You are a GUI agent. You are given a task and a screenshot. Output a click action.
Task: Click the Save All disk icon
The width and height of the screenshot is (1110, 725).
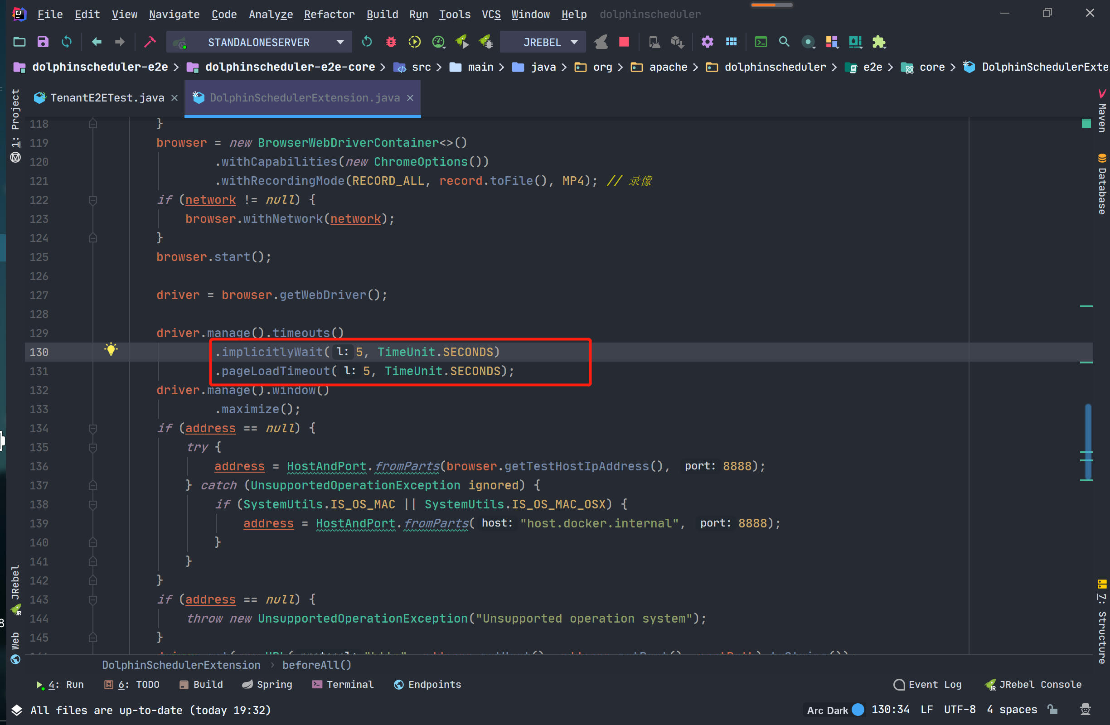(x=43, y=43)
